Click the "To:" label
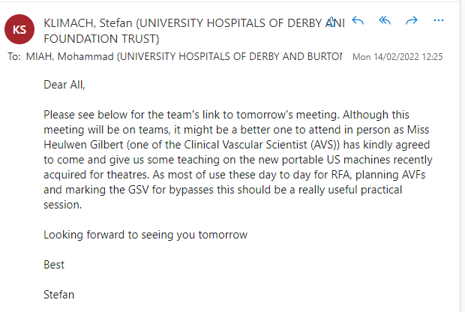465x312 pixels. [14, 56]
